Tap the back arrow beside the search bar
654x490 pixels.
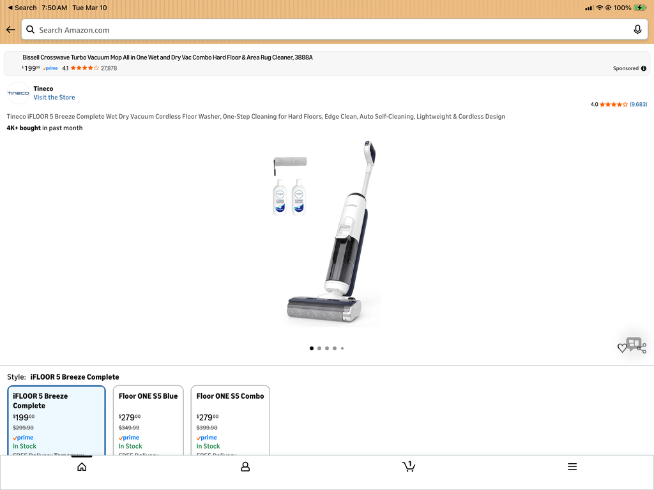coord(11,29)
